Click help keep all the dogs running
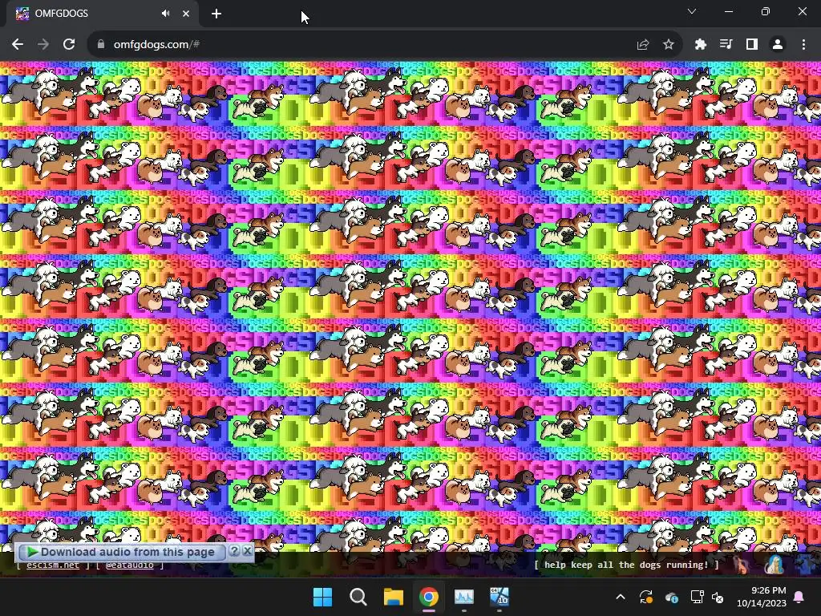This screenshot has width=821, height=616. tap(626, 565)
